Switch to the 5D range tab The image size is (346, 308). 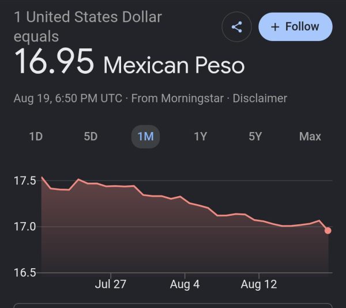[x=91, y=136]
